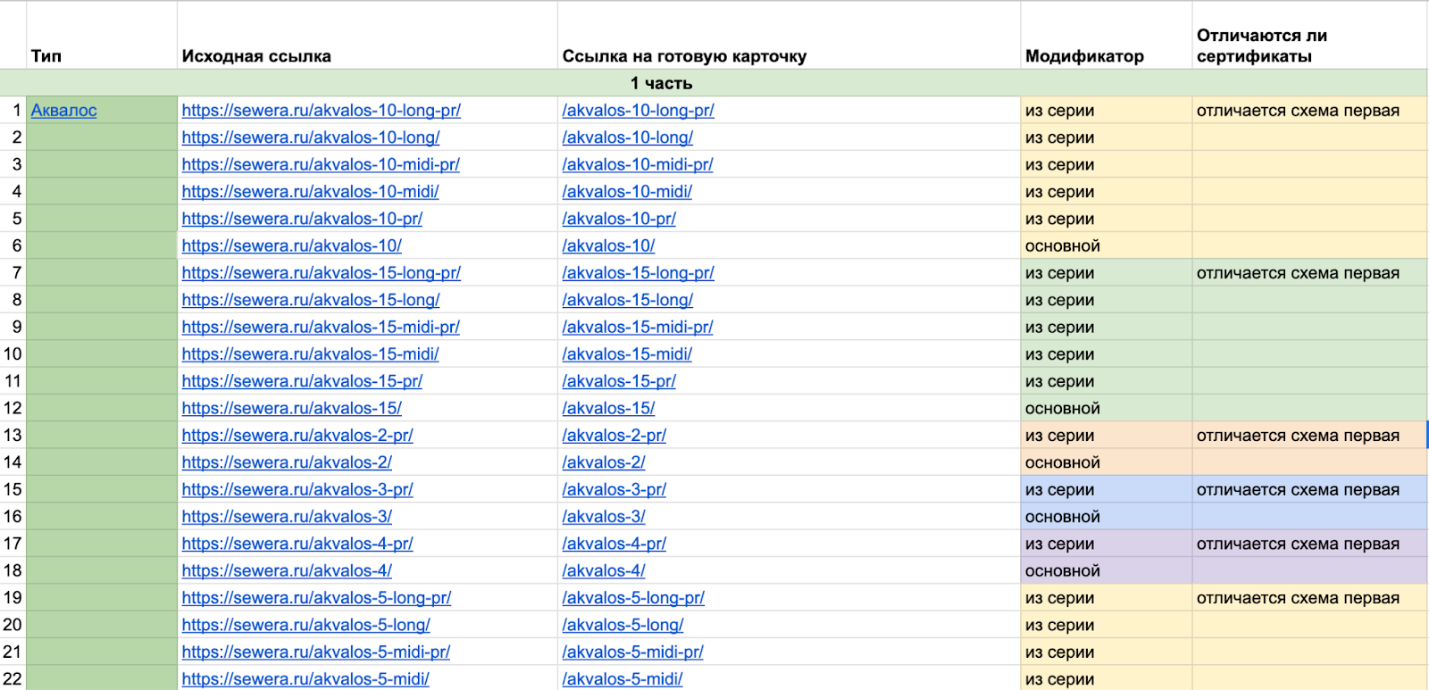Viewport: 1429px width, 690px height.
Task: Open link https://sewera.ru/akvalos-5-midi/
Action: [x=305, y=679]
